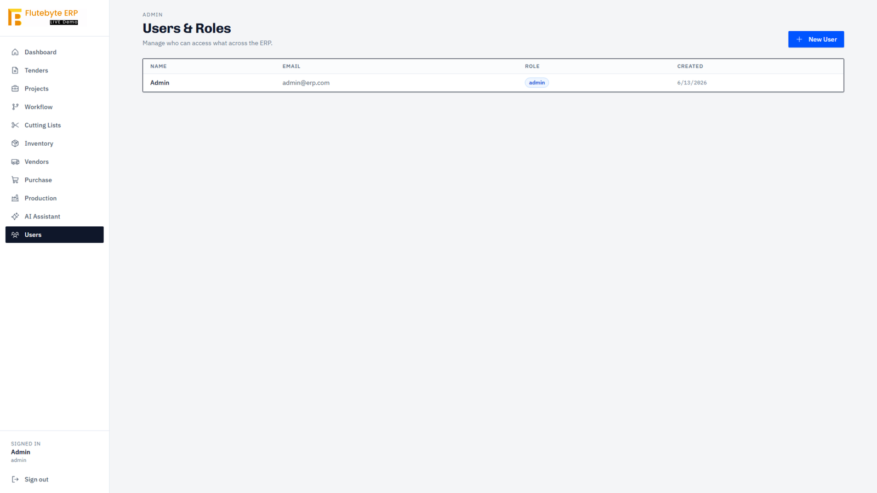Viewport: 877px width, 493px height.
Task: Select Inventory in the sidebar
Action: click(54, 144)
